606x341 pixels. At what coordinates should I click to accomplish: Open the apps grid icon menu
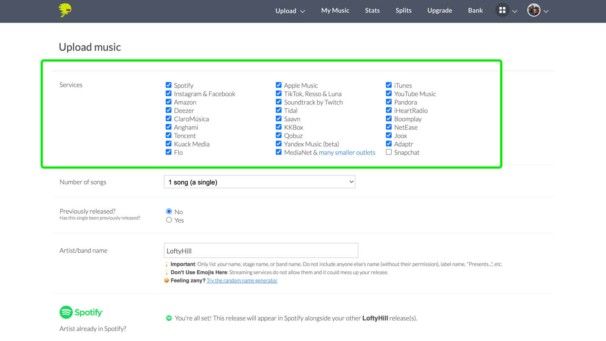click(x=502, y=10)
